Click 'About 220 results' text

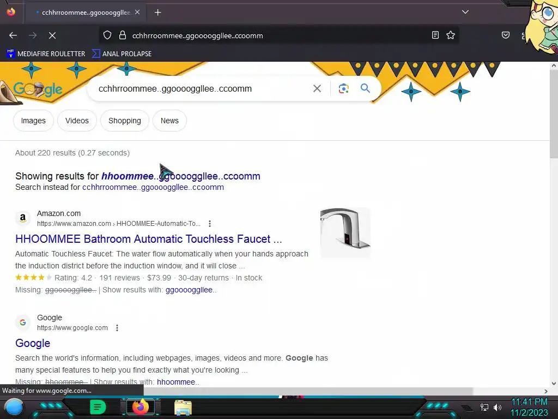[x=46, y=153]
